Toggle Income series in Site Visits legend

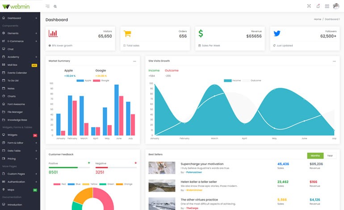[232, 80]
